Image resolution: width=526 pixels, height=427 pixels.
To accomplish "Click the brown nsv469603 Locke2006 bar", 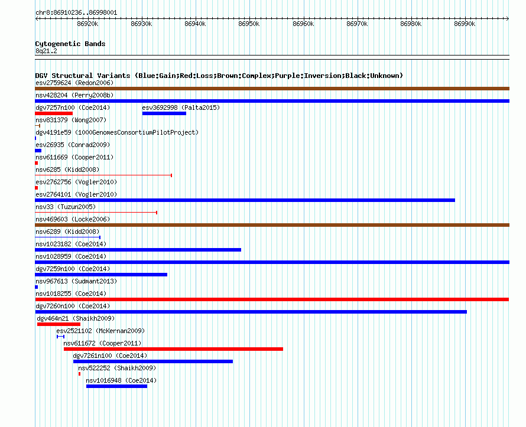I will pyautogui.click(x=272, y=225).
